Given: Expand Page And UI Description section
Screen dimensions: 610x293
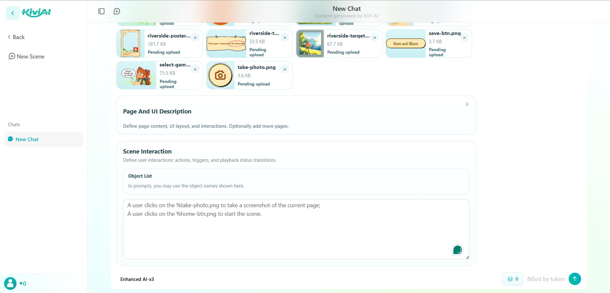Looking at the screenshot, I should click(467, 104).
